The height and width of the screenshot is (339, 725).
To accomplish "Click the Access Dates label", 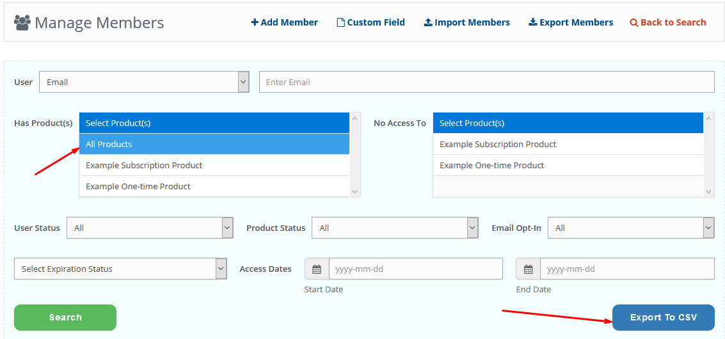I will pos(266,269).
